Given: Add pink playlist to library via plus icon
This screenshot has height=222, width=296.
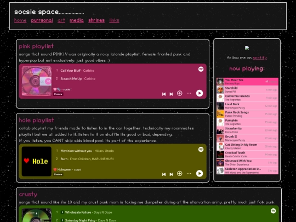Looking at the screenshot, I should 180,93.
